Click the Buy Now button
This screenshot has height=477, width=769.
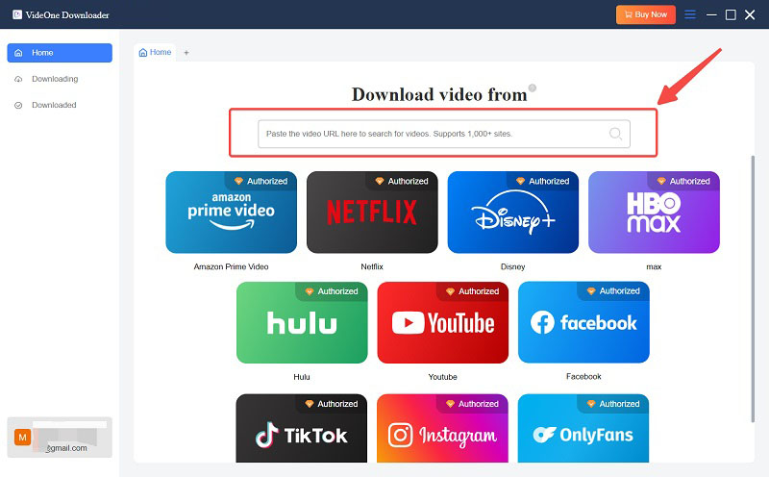[x=646, y=14]
